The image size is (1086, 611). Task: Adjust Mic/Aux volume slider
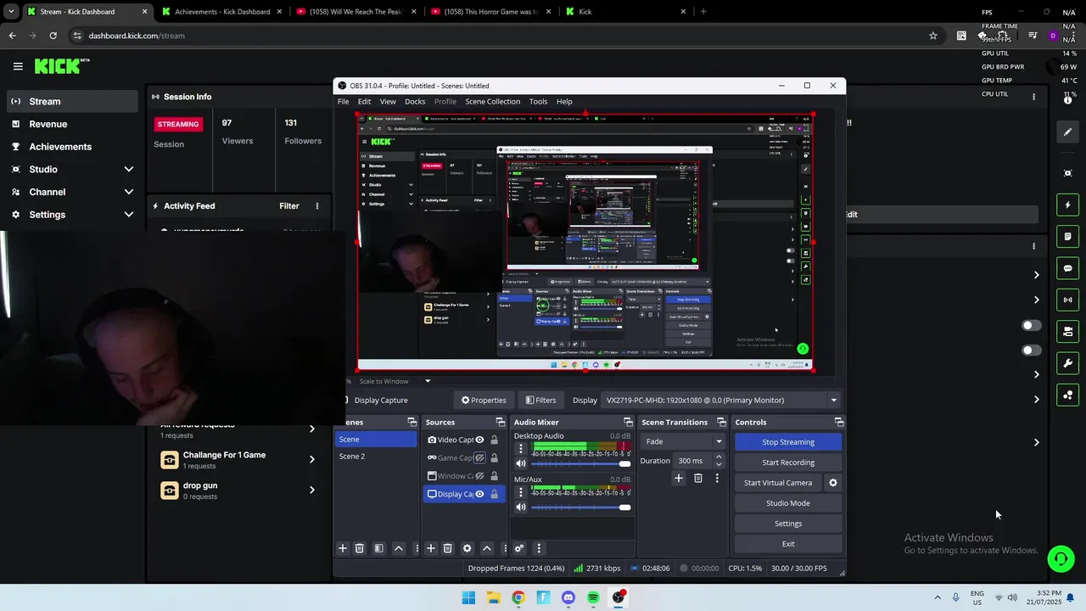pyautogui.click(x=581, y=507)
